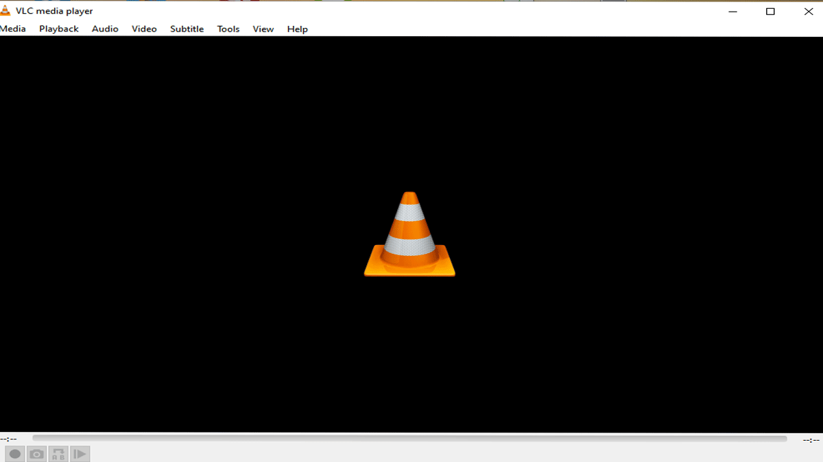The height and width of the screenshot is (462, 823).
Task: Click the VLC cone icon in title bar
Action: click(x=6, y=11)
